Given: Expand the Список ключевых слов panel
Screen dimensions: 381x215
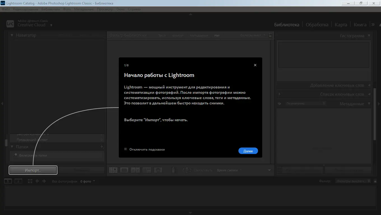Looking at the screenshot, I should [369, 94].
